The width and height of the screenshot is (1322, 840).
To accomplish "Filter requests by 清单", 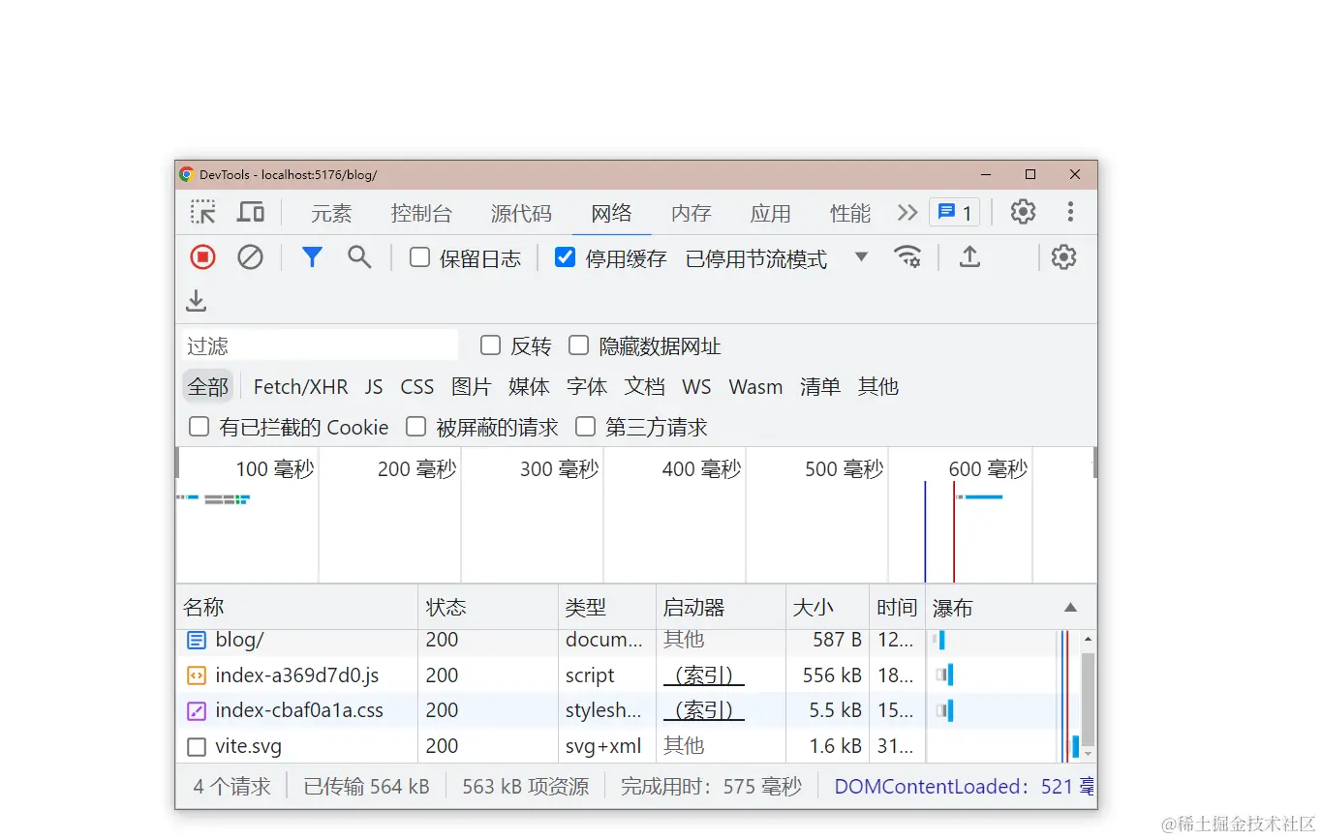I will [820, 386].
